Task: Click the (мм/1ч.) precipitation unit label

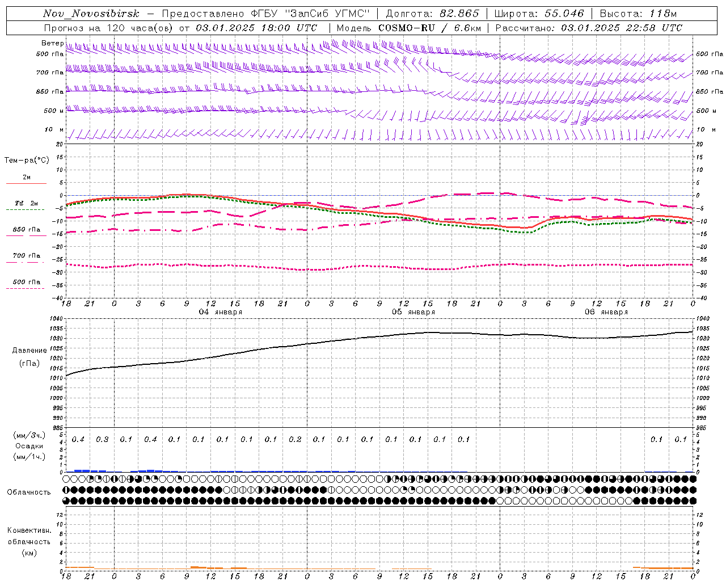Action: pyautogui.click(x=29, y=457)
